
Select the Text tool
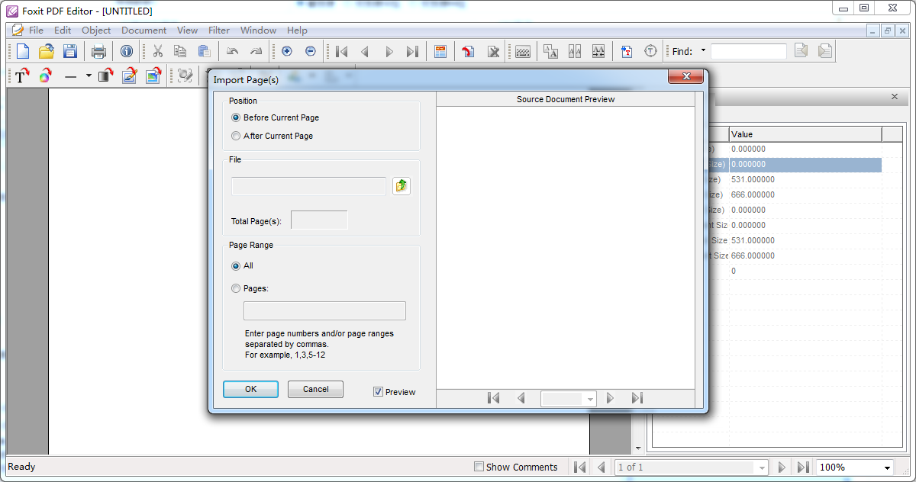tap(20, 76)
